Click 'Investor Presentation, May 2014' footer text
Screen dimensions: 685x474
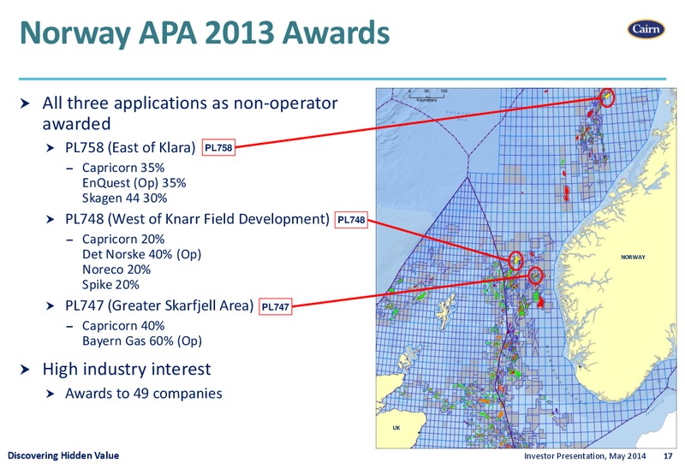click(585, 456)
